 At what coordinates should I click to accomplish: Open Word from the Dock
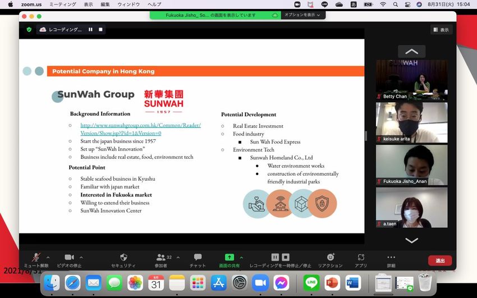pos(353,283)
